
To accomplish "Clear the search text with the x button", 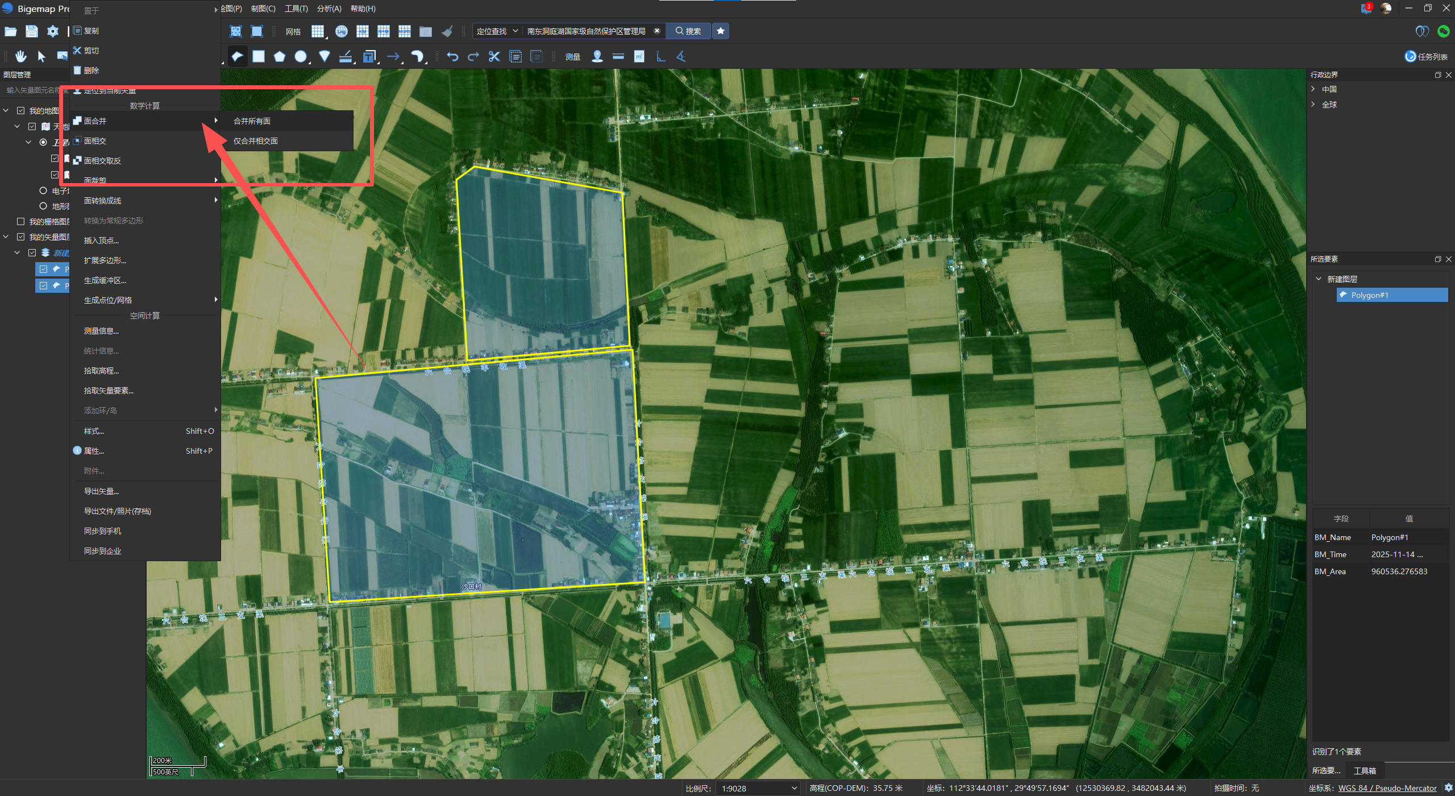I will point(657,31).
